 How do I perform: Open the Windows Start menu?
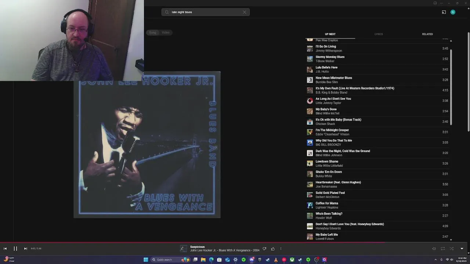(x=146, y=260)
